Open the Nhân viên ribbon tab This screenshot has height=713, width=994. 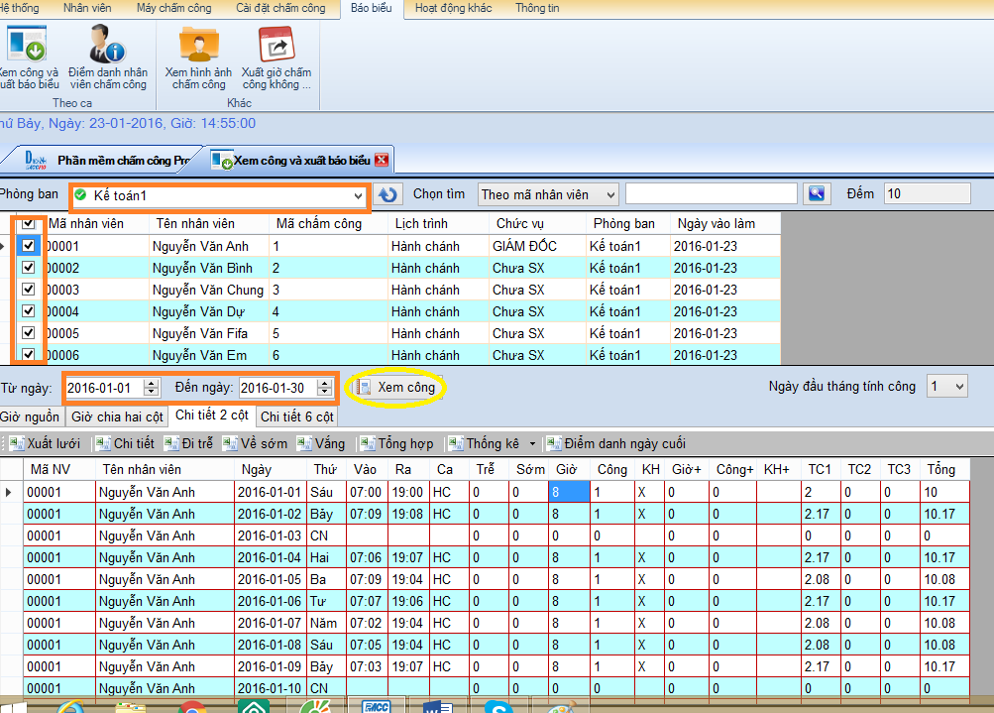pyautogui.click(x=87, y=8)
